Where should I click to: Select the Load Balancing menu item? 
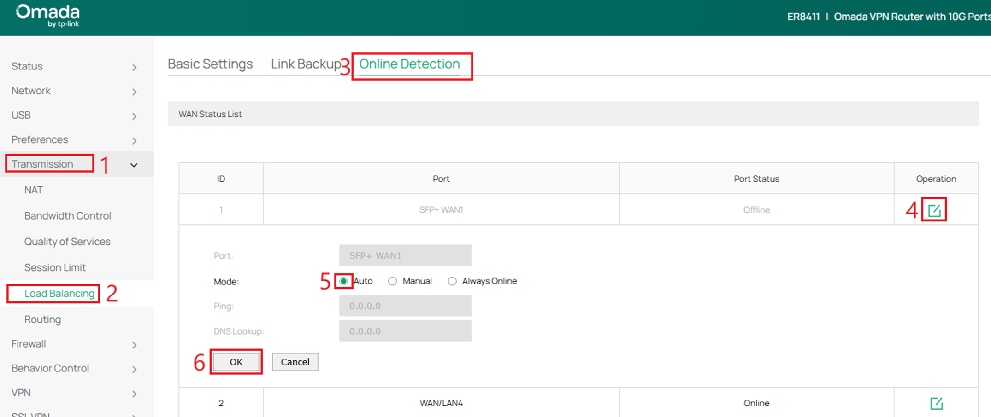[59, 293]
